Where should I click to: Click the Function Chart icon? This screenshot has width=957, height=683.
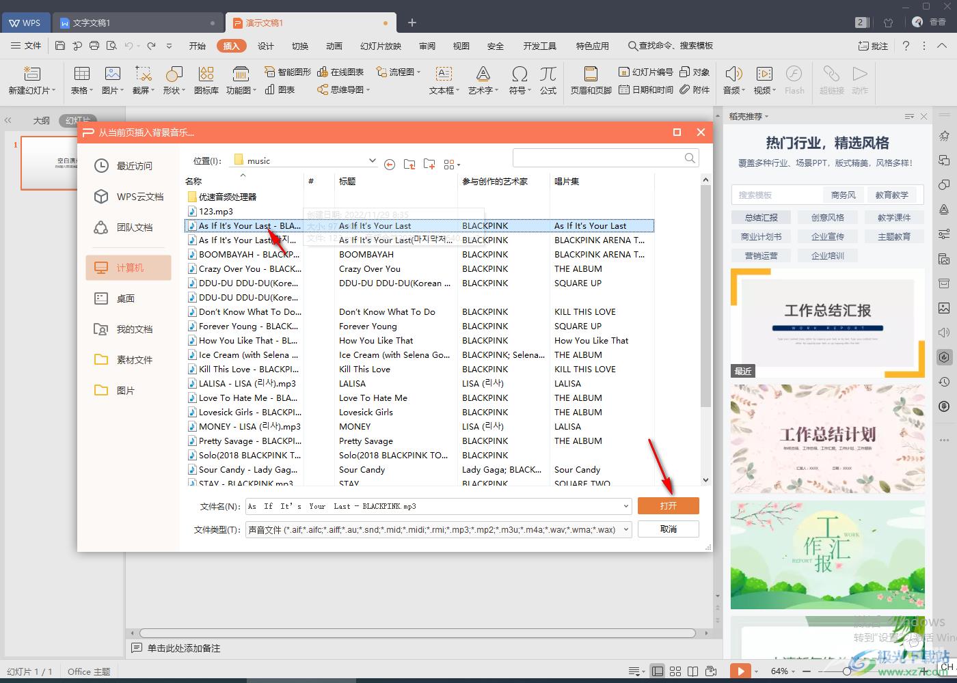coord(240,74)
